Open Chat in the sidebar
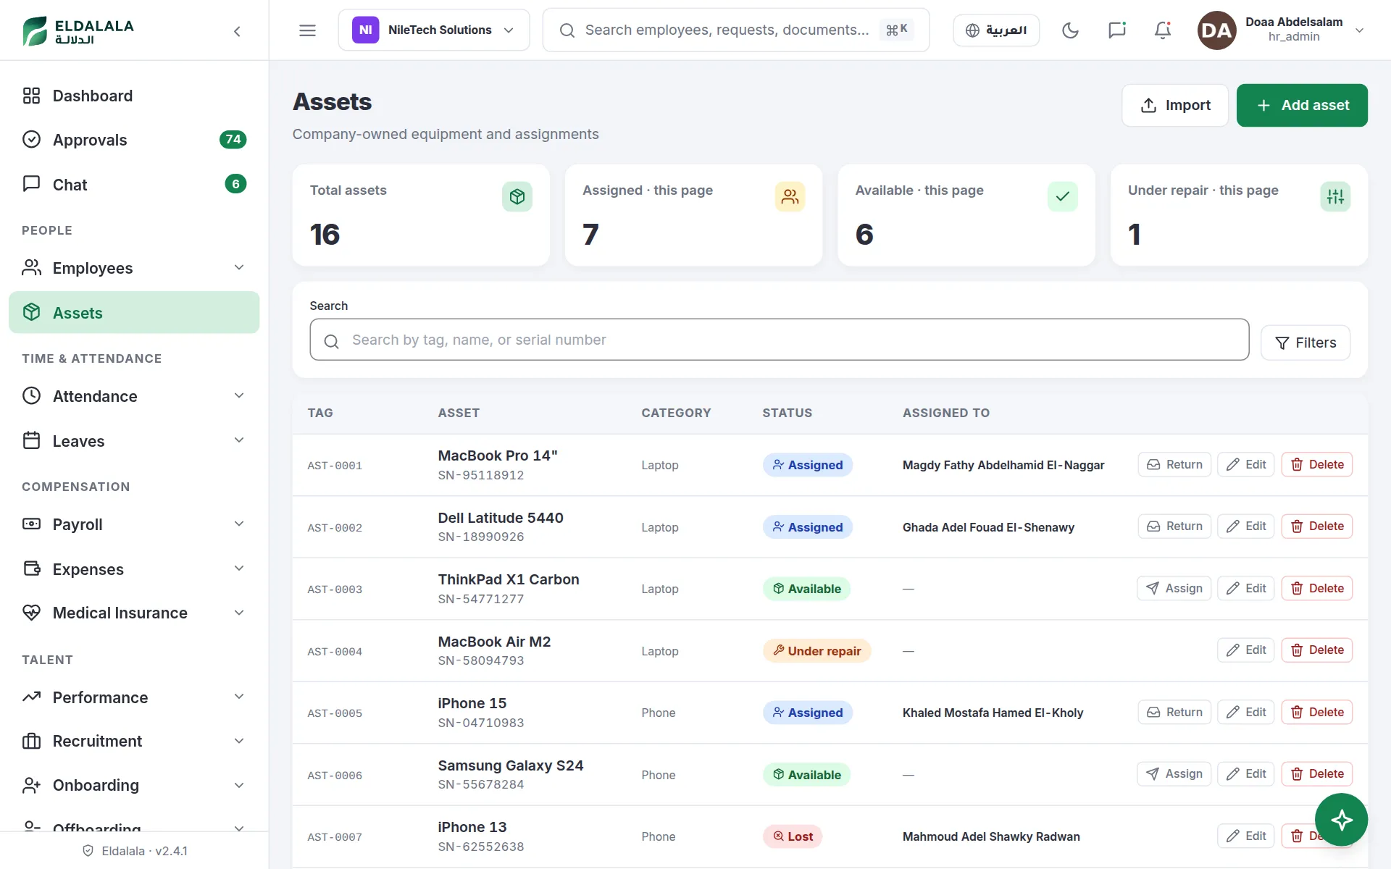The width and height of the screenshot is (1391, 869). point(134,185)
